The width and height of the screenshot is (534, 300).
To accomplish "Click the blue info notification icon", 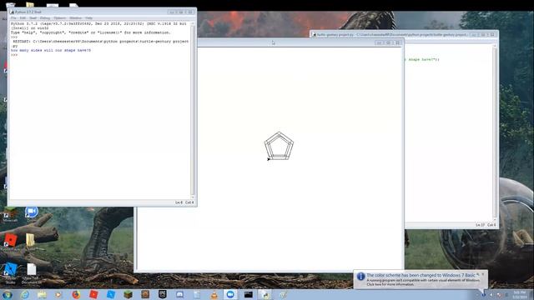I will [x=360, y=277].
